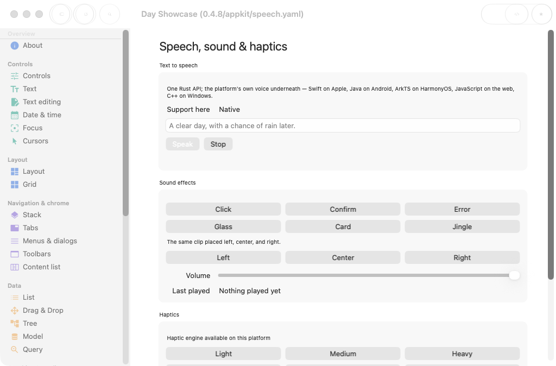
Task: Play the Jingle sound effect
Action: coord(463,226)
